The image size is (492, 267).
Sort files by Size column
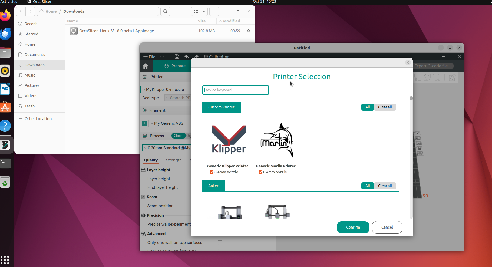click(206, 21)
